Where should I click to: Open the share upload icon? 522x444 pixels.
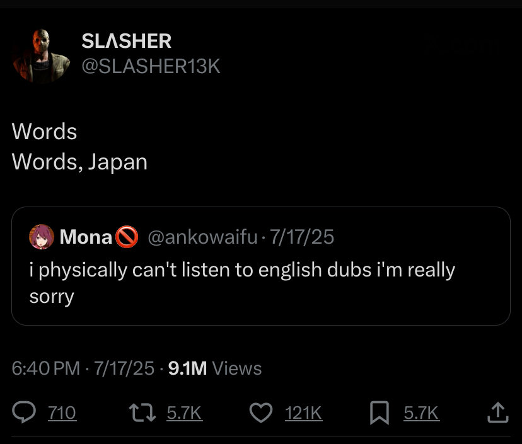497,413
